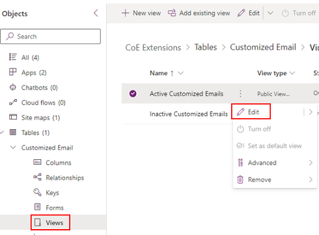The width and height of the screenshot is (319, 235).
Task: Click the power icon beside Turn off in toolbar
Action: pos(285,13)
